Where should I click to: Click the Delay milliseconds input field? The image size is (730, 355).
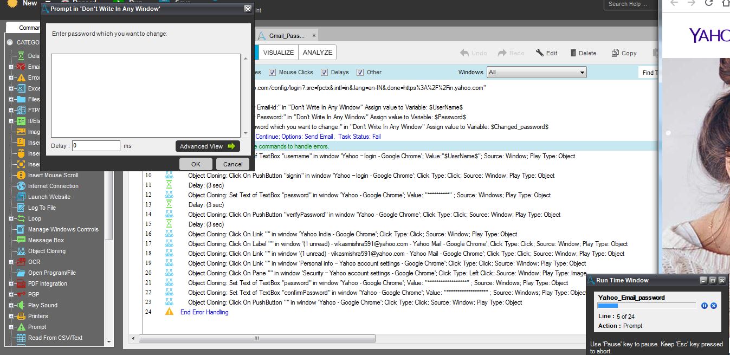click(96, 146)
